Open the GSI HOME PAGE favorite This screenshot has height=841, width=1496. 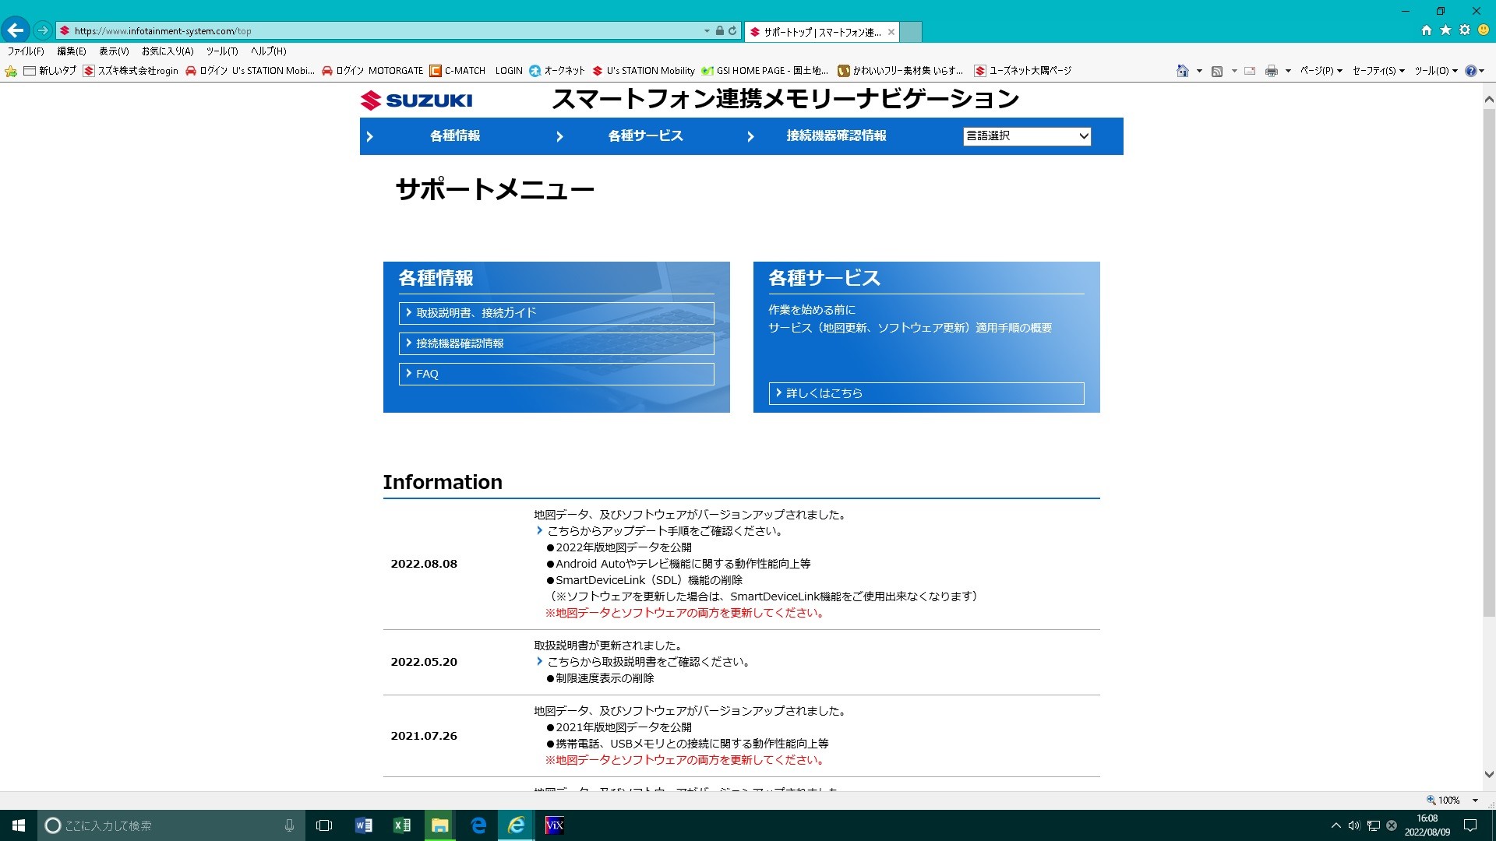click(764, 71)
